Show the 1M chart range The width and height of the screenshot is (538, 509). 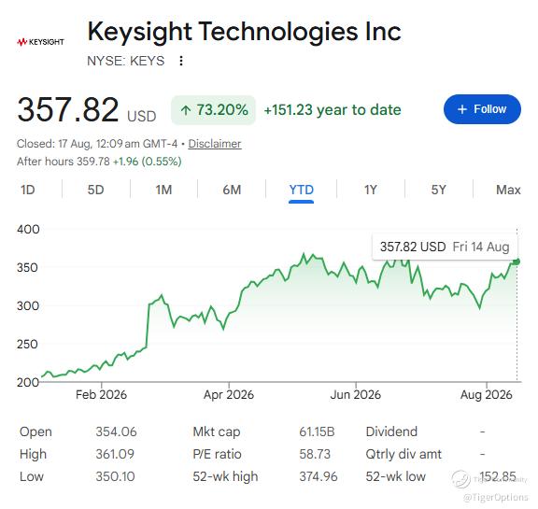tap(163, 190)
